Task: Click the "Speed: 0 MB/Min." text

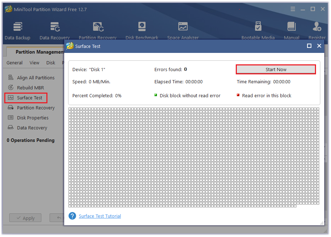Action: (91, 82)
